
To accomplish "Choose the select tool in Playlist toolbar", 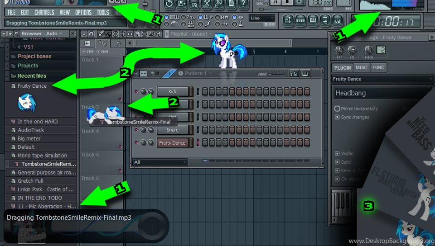I will 145,34.
